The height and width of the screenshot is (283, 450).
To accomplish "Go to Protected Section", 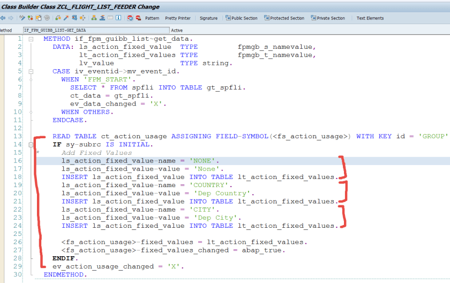I will pyautogui.click(x=284, y=18).
